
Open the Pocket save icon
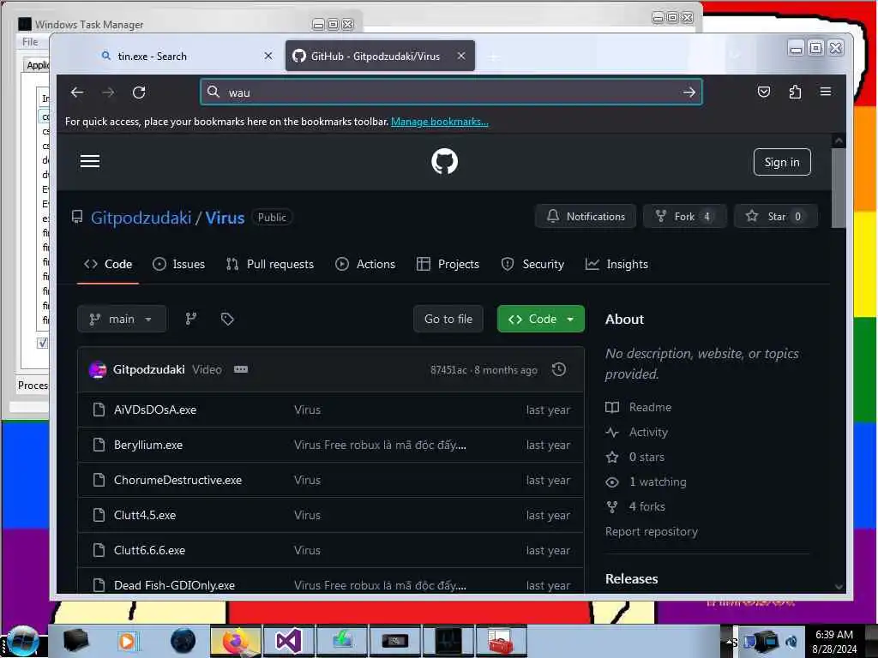tap(764, 92)
